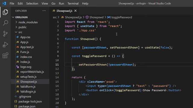This screenshot has height=108, width=193.
Task: Open the Terminal menu
Action: click(73, 3)
